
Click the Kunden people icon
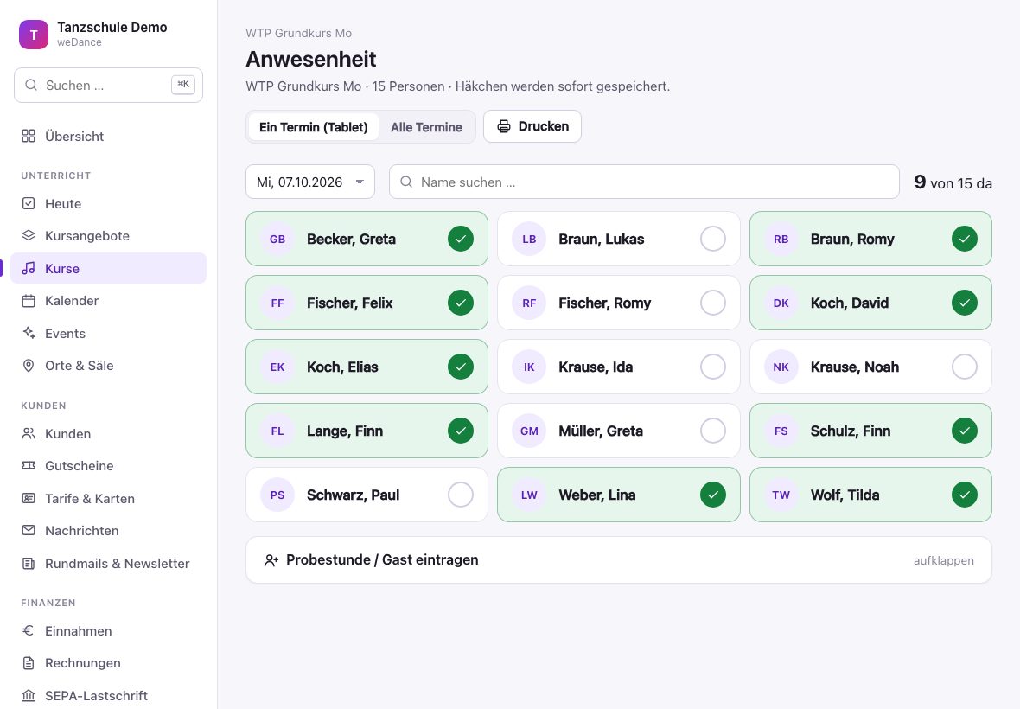pos(29,433)
